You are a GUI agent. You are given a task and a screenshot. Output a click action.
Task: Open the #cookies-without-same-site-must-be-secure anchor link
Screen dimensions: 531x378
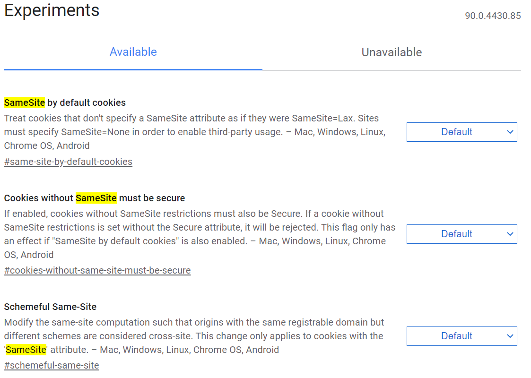[x=97, y=271]
